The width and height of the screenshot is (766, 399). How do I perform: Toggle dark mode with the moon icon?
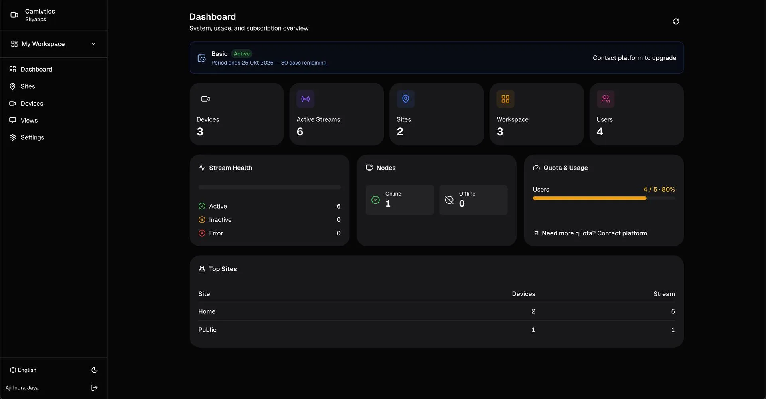pos(95,370)
